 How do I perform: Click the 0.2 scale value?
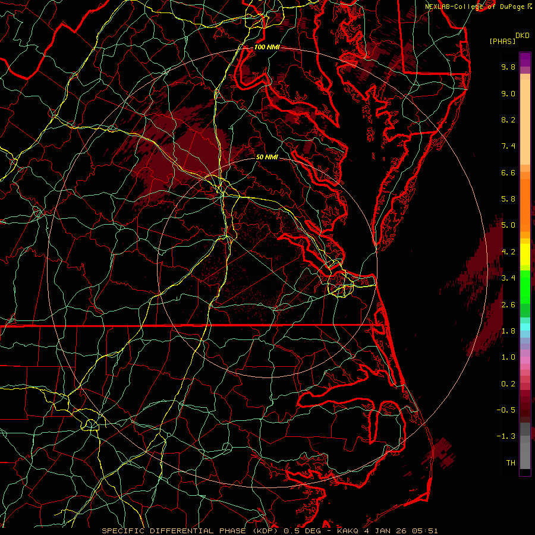508,384
